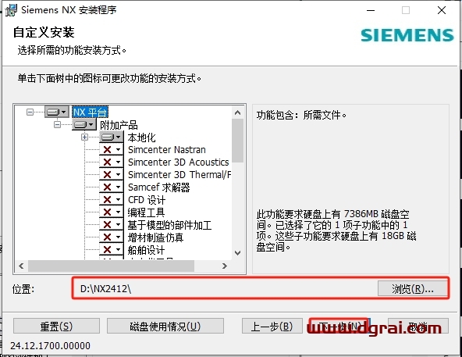Click the vertical scrollbar thumb of feature tree
Viewport: 462px width, 357px height.
coord(237,141)
